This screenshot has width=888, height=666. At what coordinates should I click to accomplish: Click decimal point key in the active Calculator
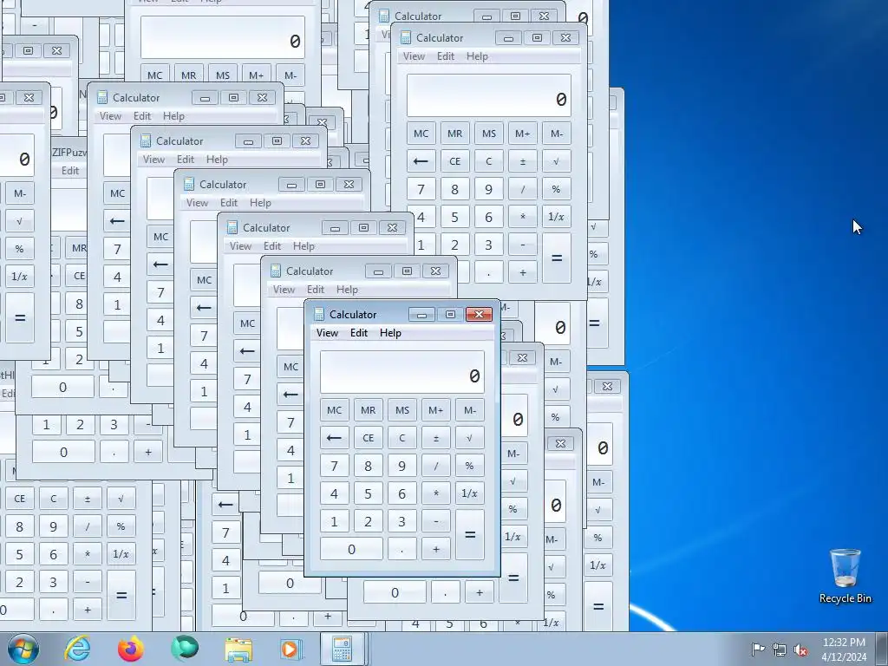coord(402,549)
